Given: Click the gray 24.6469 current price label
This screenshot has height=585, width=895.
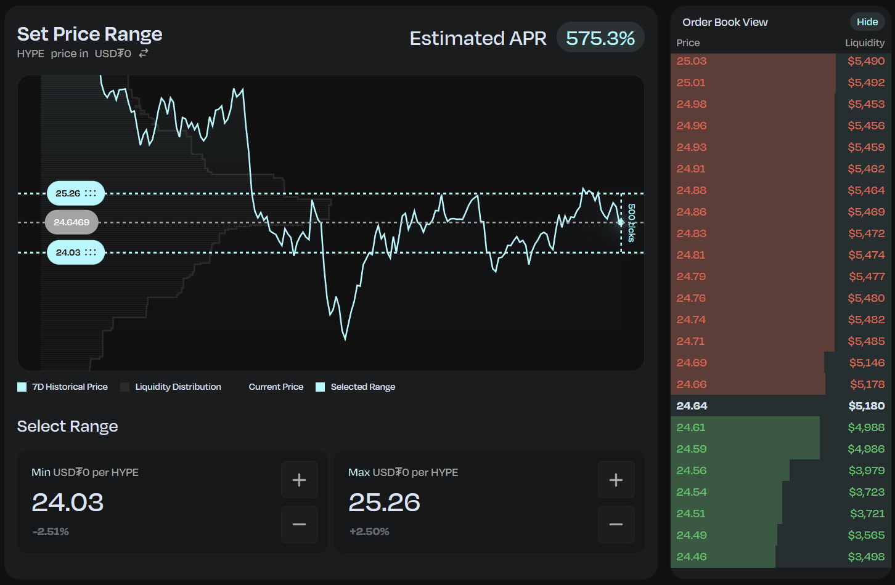Looking at the screenshot, I should [72, 222].
